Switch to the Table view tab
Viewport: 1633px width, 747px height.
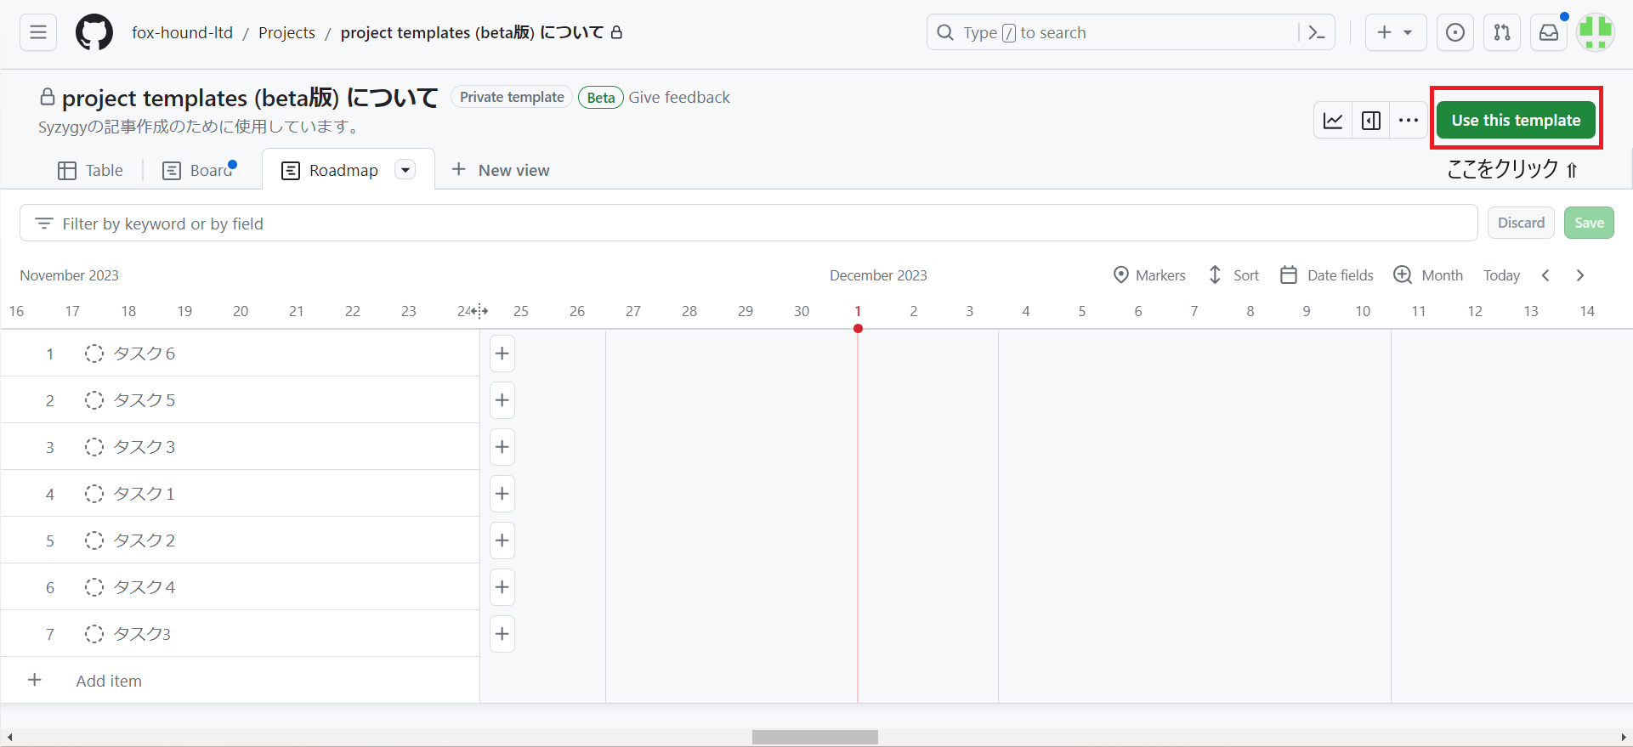pyautogui.click(x=91, y=170)
